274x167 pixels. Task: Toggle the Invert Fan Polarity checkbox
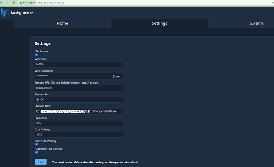[37, 145]
